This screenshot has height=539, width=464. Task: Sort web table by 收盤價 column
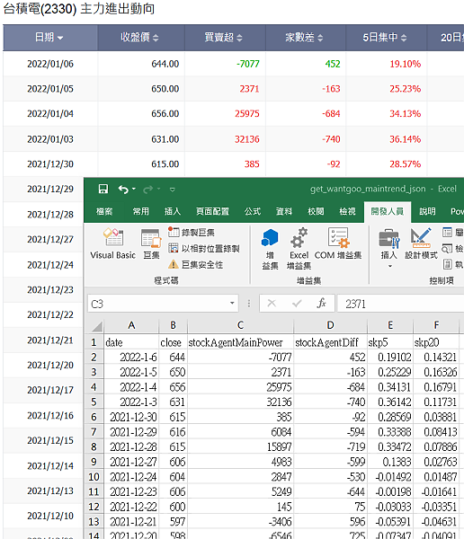point(139,37)
